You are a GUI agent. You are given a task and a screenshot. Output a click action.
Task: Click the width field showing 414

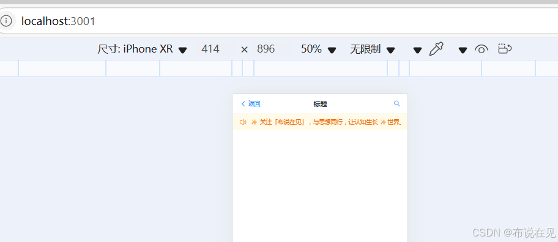(x=210, y=49)
